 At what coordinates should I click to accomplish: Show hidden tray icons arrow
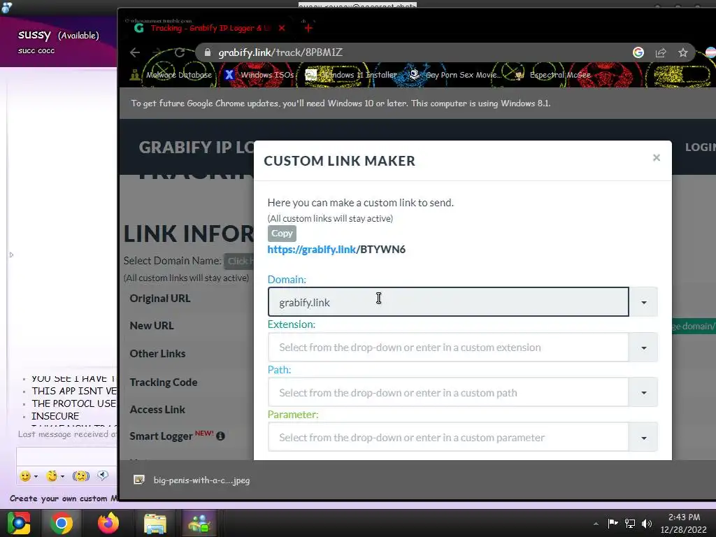point(596,524)
